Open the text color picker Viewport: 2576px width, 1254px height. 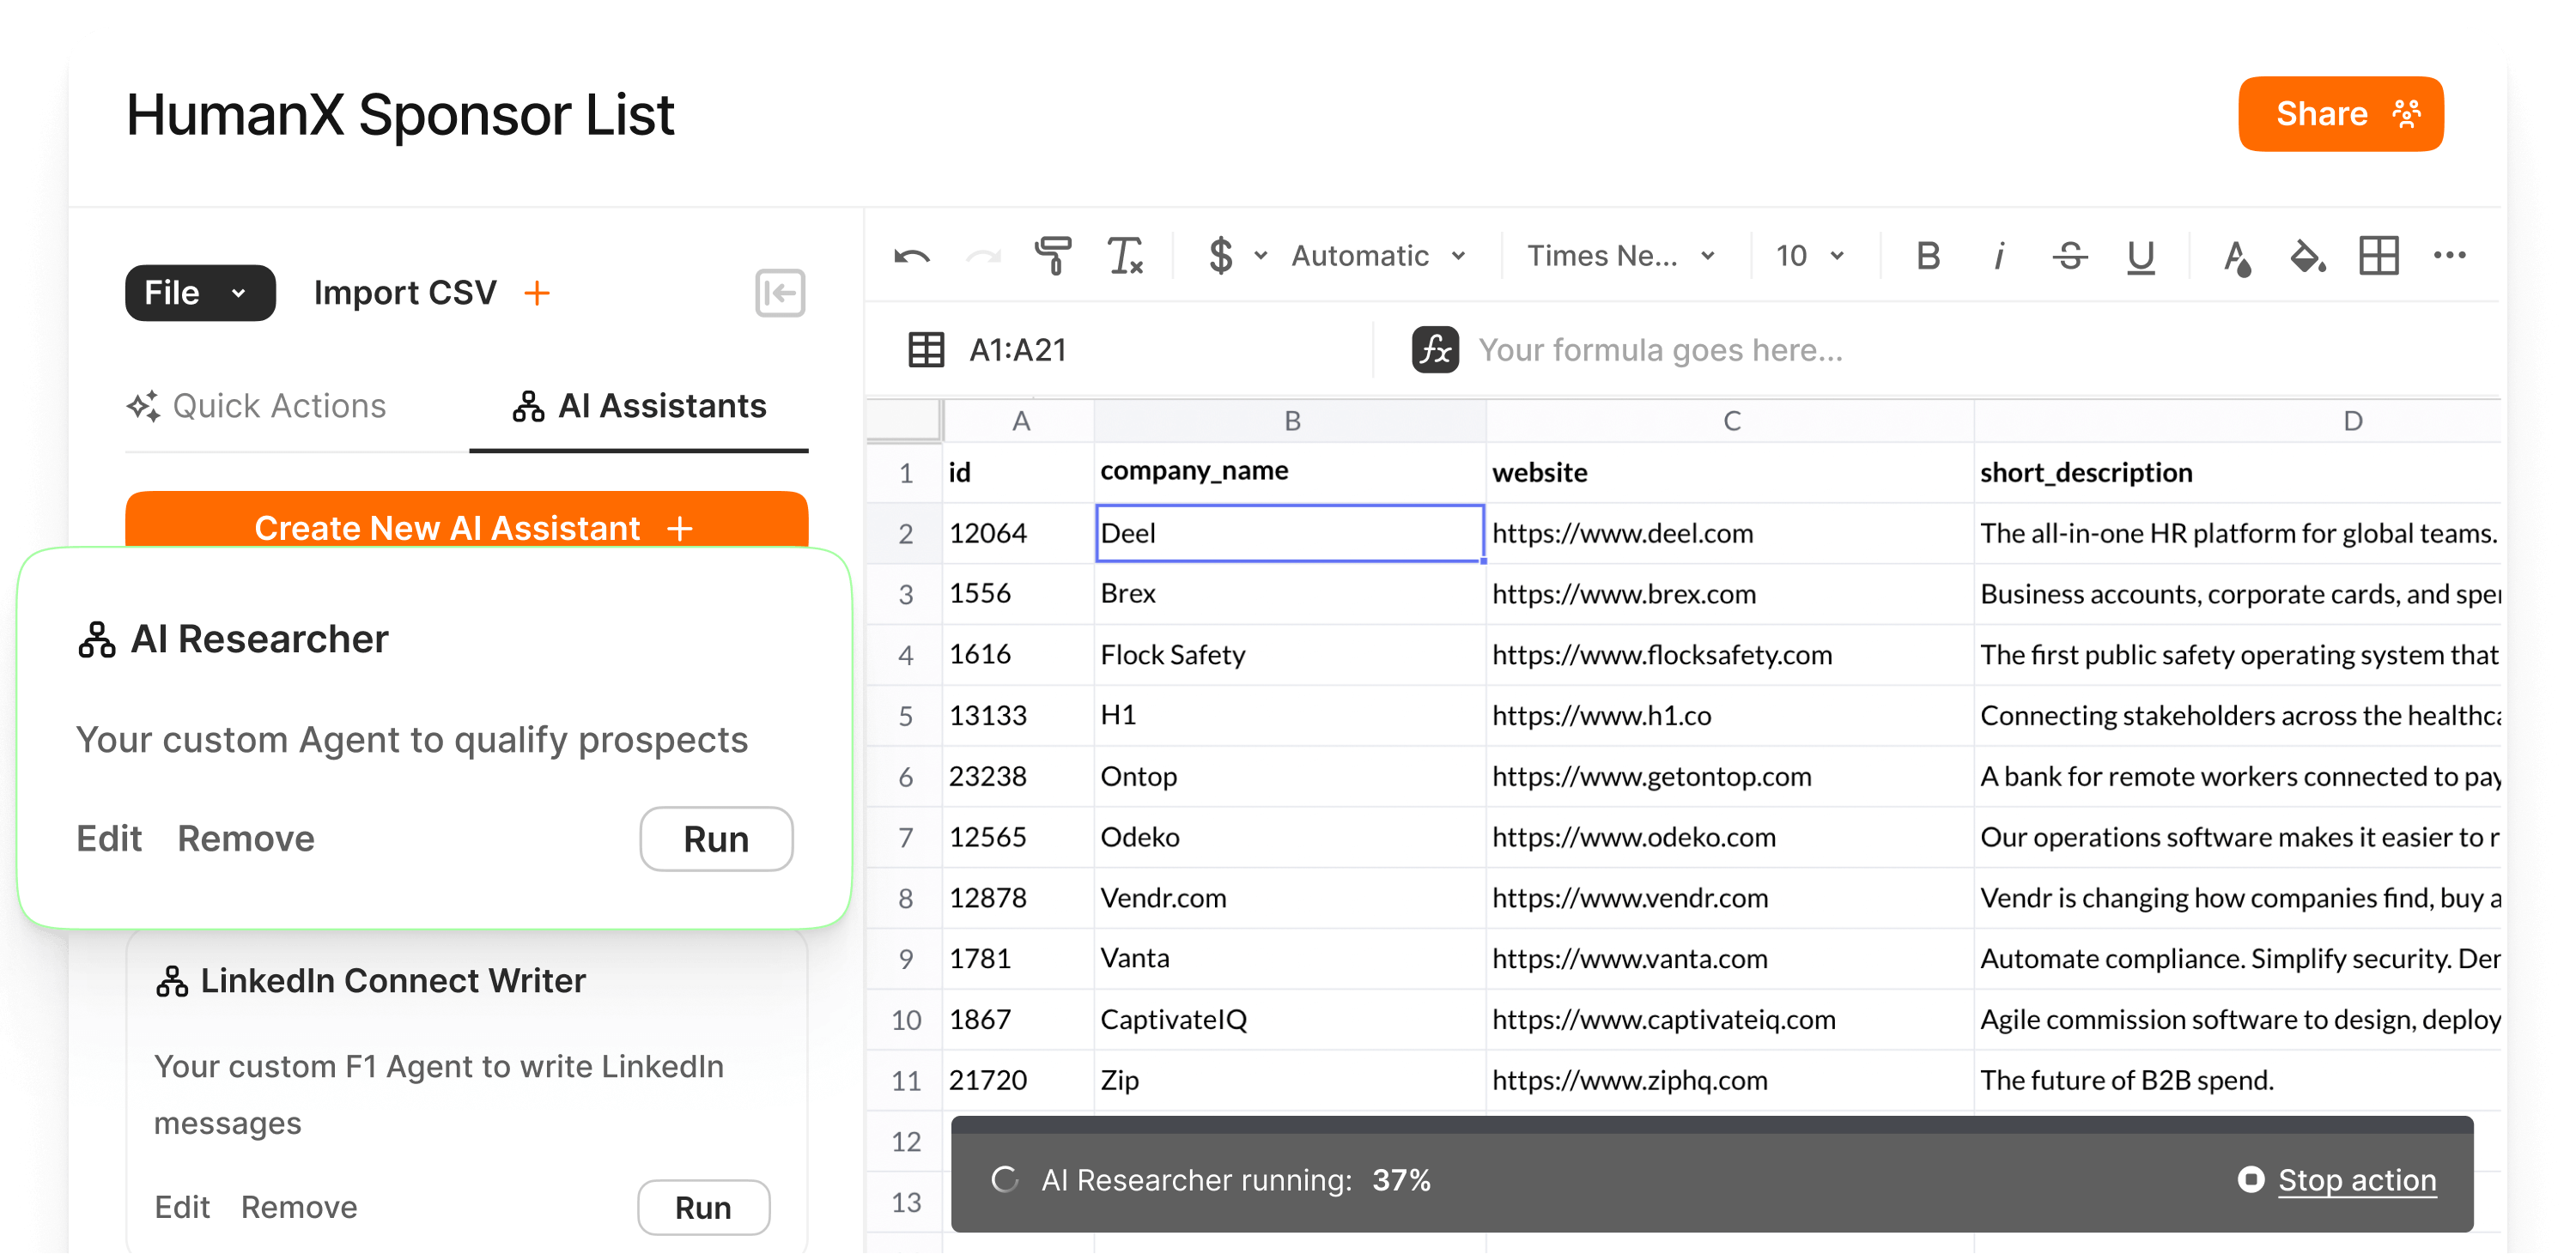(2236, 256)
